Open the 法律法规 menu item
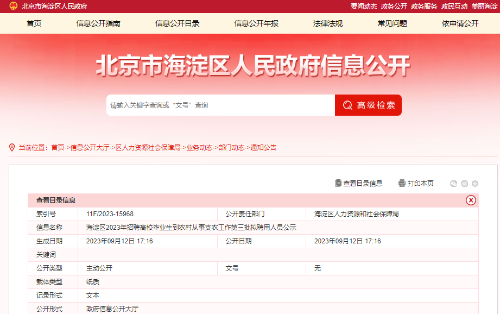 click(328, 23)
